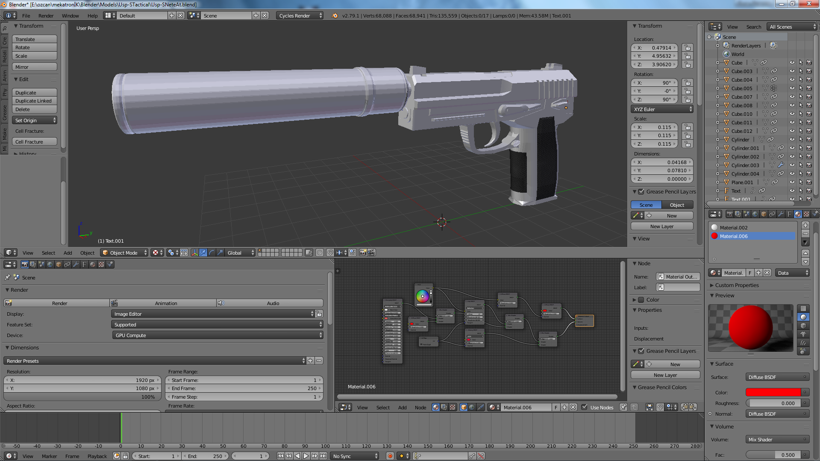Click the pin node tree icon
820x461 pixels.
[x=623, y=408]
